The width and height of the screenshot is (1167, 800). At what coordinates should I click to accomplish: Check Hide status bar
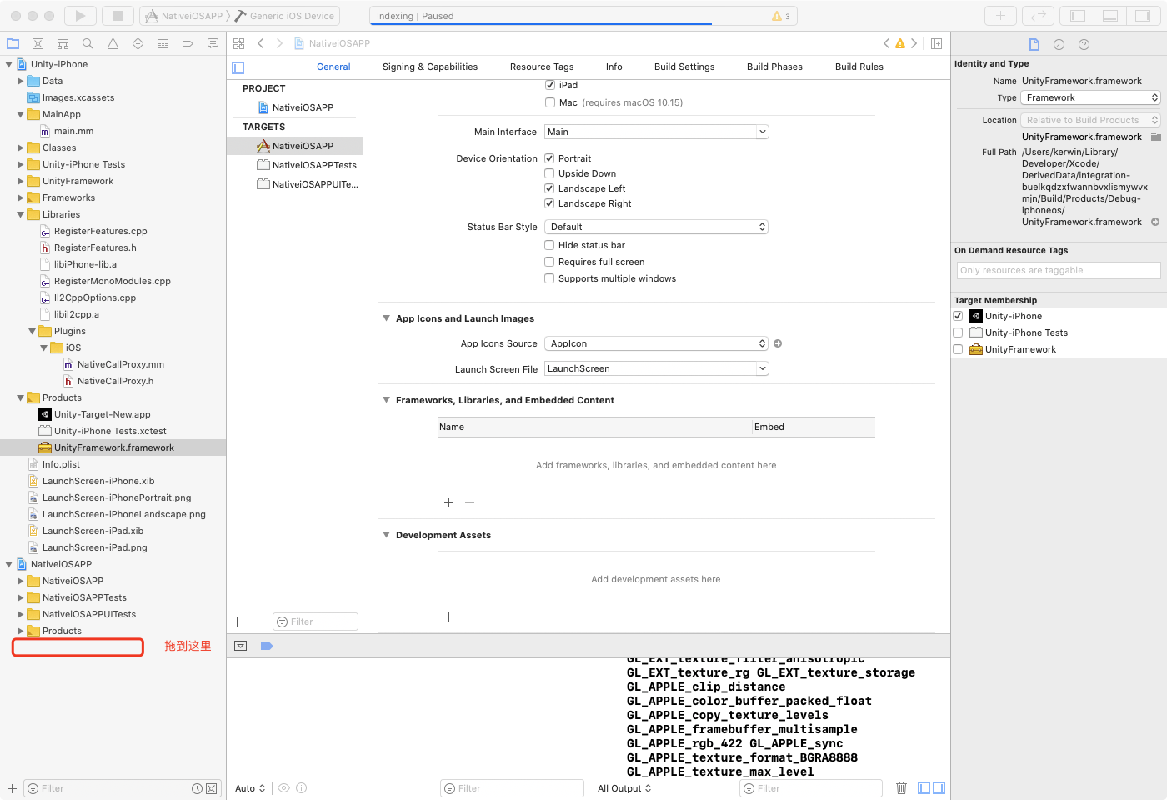(550, 245)
